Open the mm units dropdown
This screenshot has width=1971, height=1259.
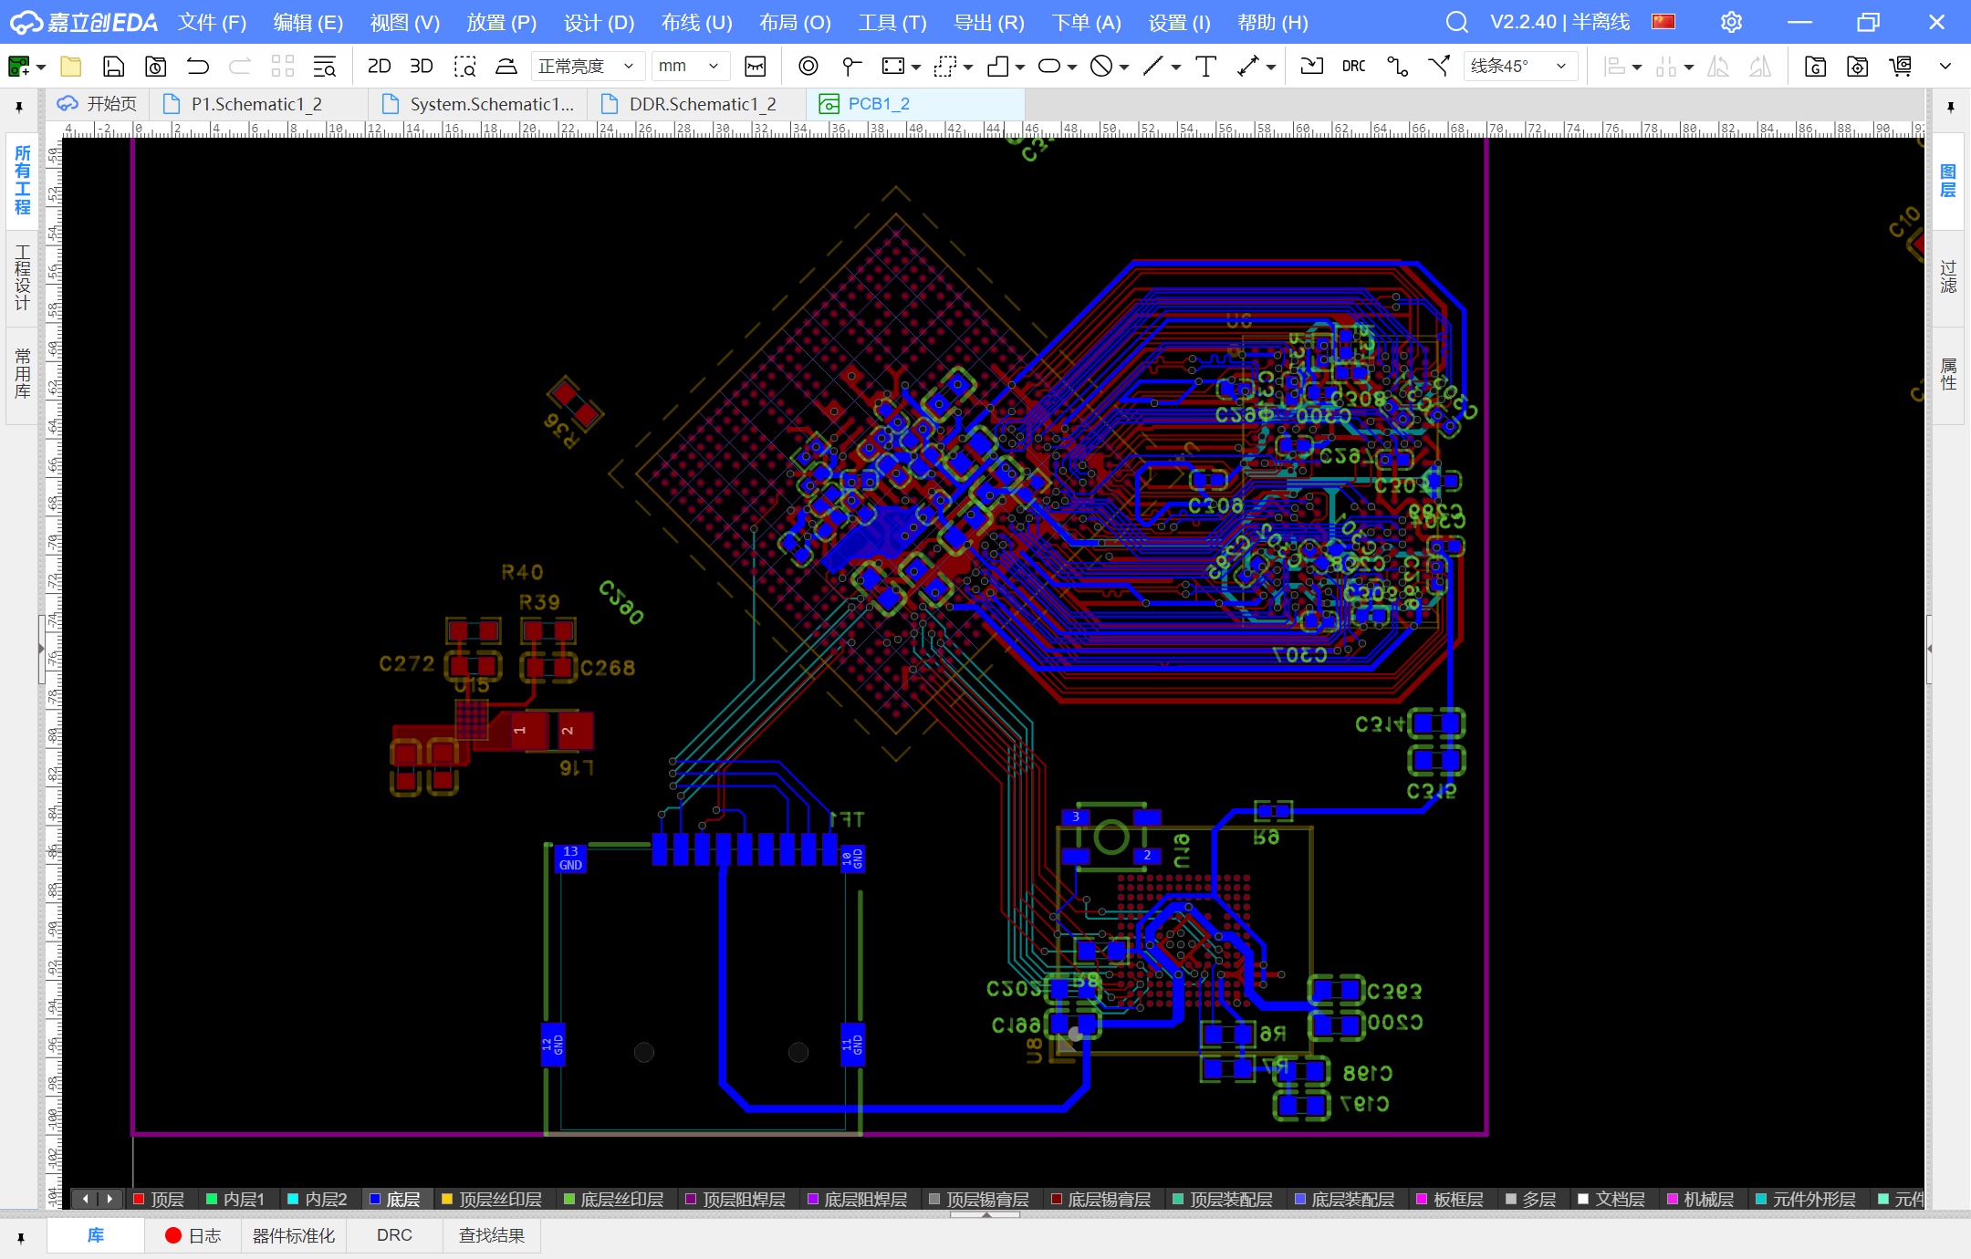[x=690, y=66]
